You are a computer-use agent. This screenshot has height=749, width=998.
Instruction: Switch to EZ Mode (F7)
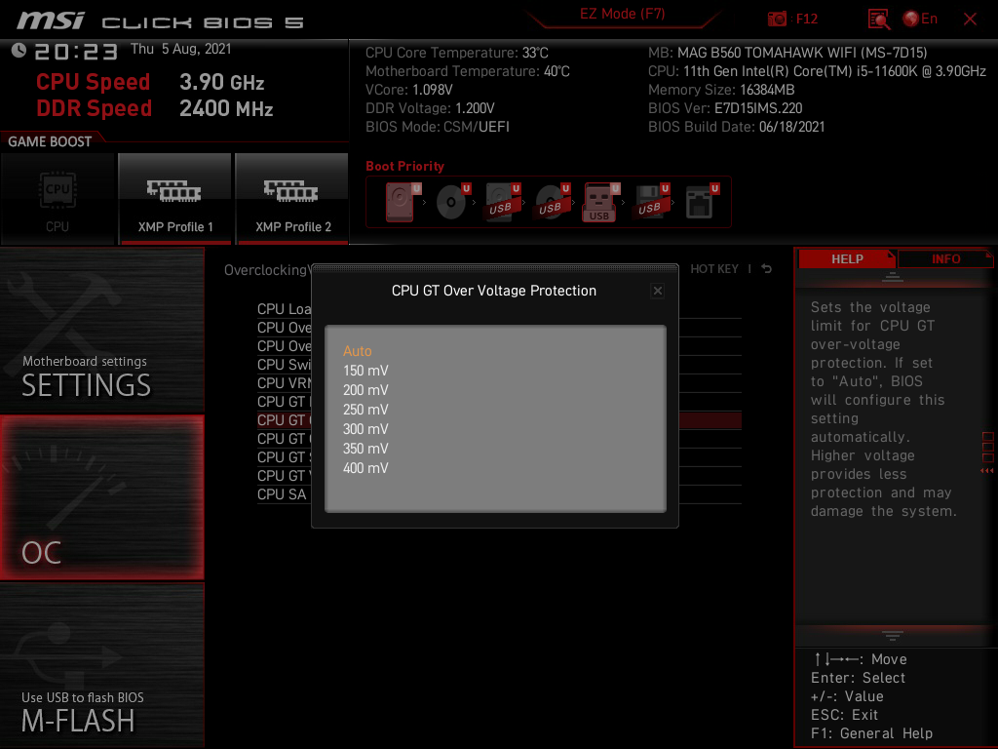(x=623, y=14)
